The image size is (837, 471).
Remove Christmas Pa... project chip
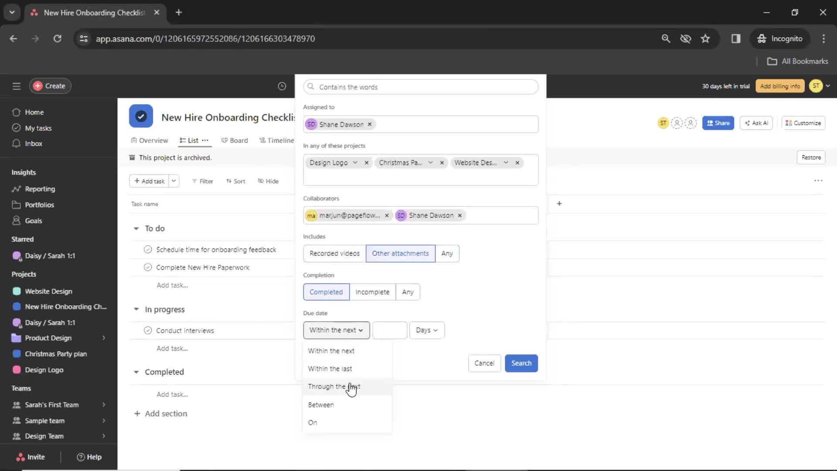(442, 163)
